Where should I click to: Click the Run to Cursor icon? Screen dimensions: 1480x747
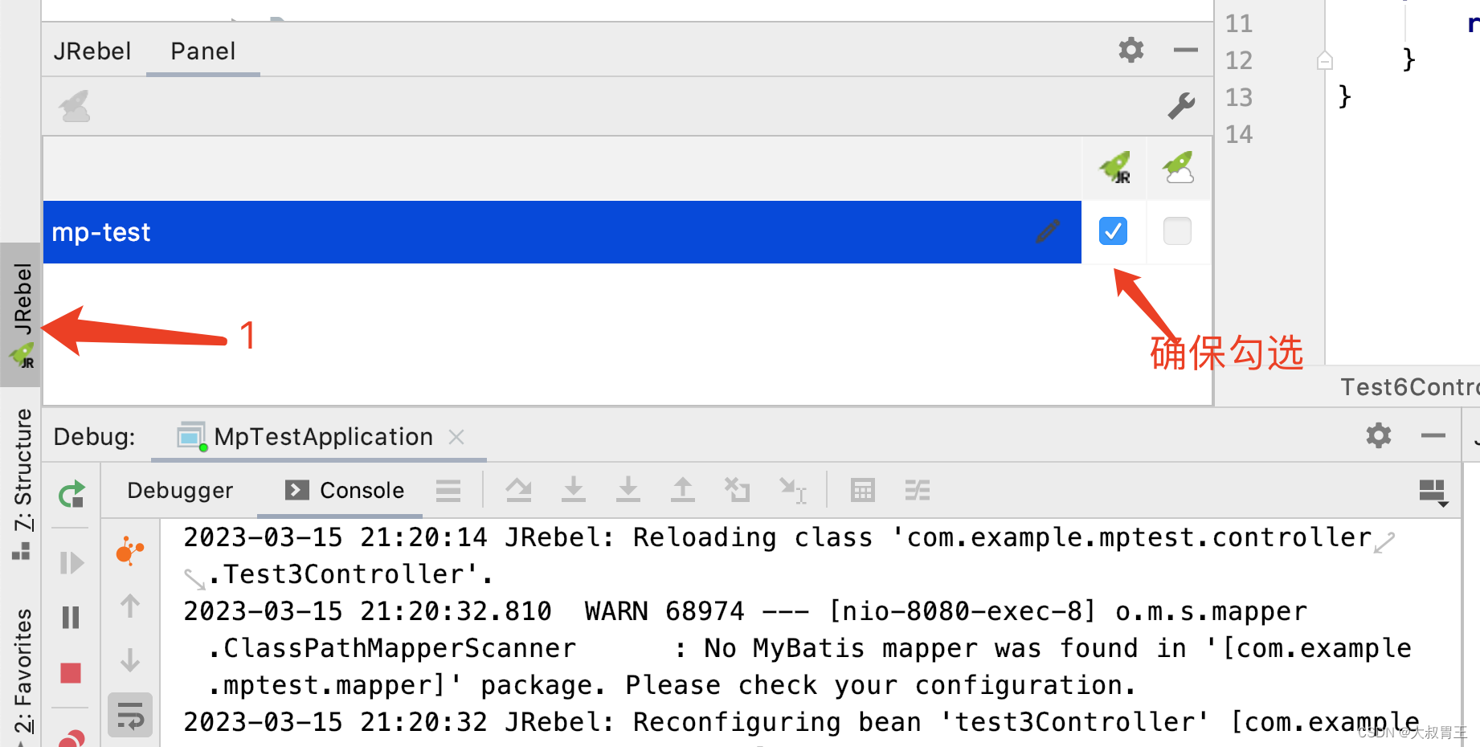coord(793,490)
